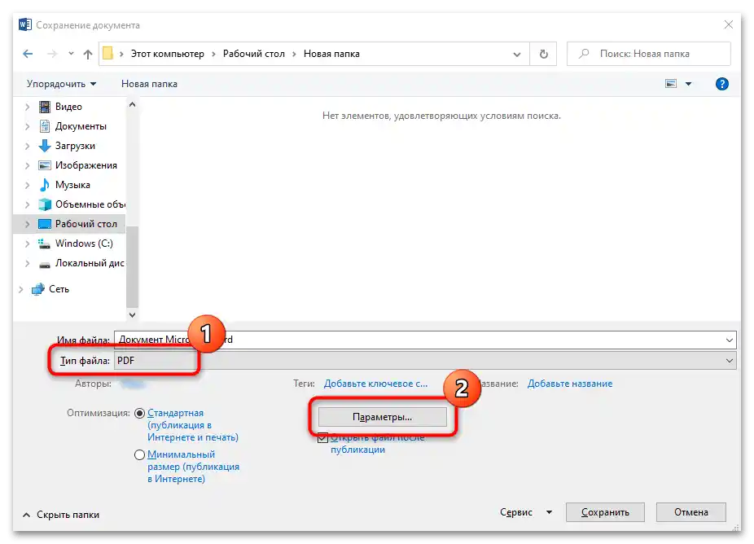The image size is (754, 544).
Task: Click the Отмена button
Action: click(691, 512)
